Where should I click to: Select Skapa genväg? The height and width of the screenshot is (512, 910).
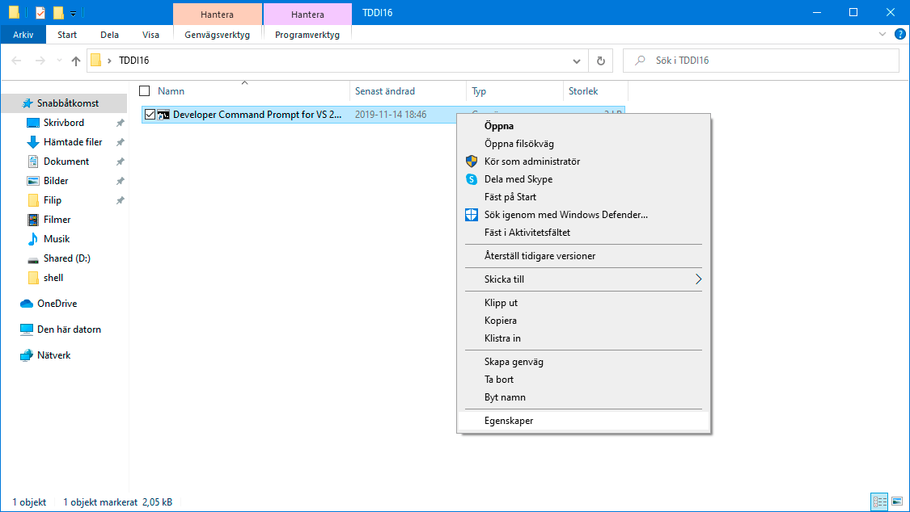pos(583,362)
